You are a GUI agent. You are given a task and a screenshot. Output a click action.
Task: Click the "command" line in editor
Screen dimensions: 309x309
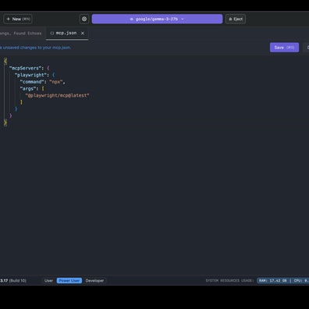(x=42, y=82)
